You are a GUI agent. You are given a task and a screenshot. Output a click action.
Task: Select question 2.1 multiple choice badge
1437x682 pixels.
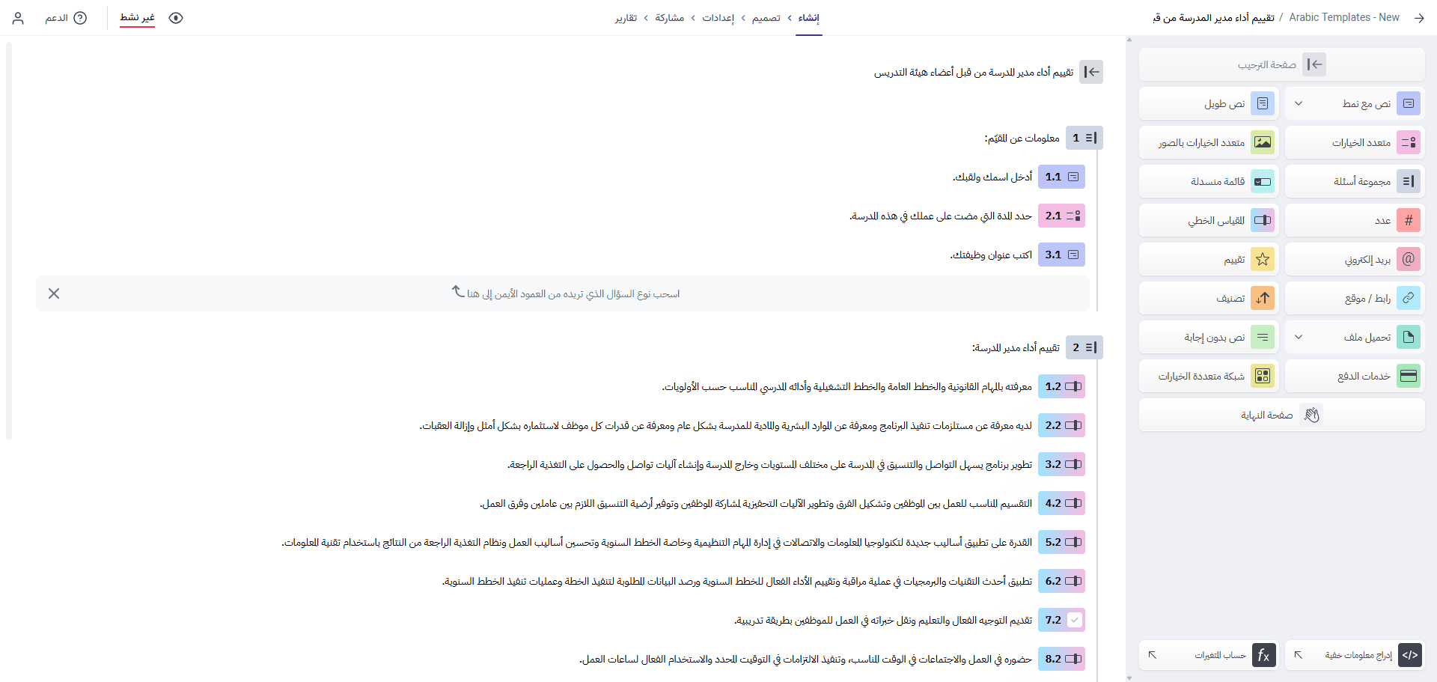pos(1061,216)
